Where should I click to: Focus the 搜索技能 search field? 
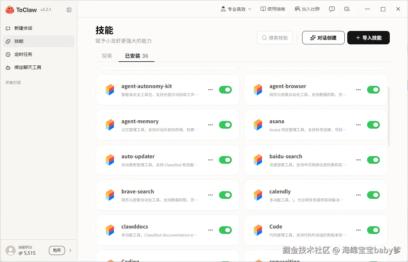(x=275, y=38)
